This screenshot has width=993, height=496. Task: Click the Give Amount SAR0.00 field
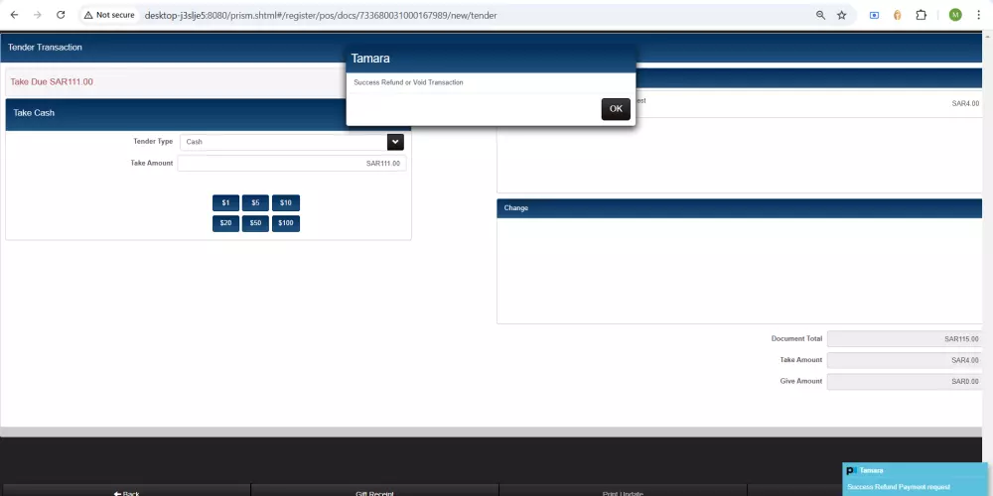click(905, 382)
